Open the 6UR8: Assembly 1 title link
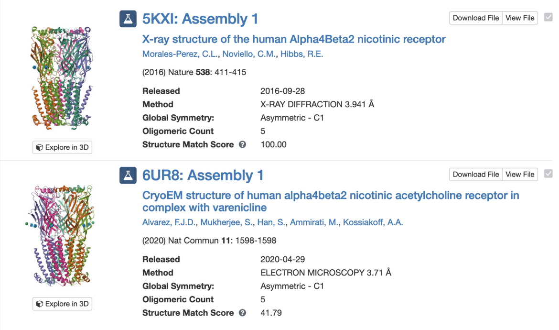Viewport: 559px width, 330px height. point(203,176)
